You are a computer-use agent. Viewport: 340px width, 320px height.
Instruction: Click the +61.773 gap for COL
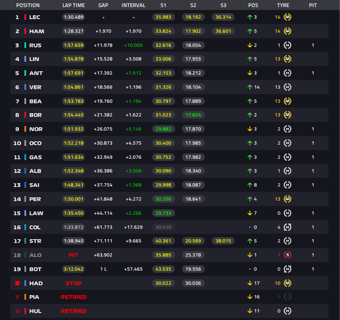point(103,227)
